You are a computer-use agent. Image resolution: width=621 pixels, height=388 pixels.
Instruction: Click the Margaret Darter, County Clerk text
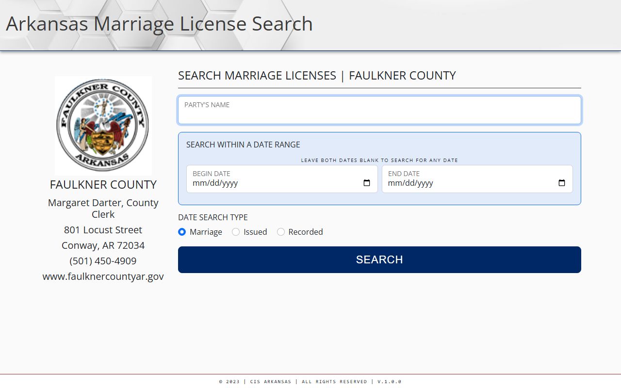[103, 209]
